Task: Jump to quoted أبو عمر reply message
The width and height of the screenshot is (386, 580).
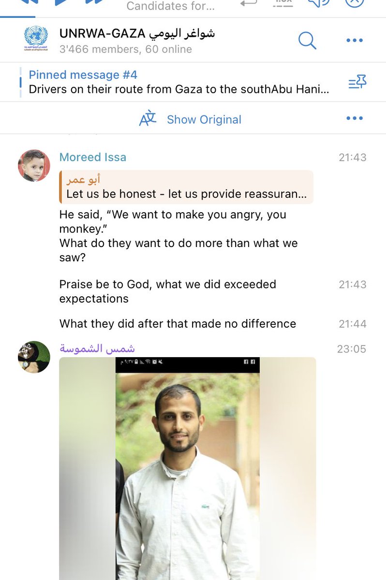Action: point(186,187)
